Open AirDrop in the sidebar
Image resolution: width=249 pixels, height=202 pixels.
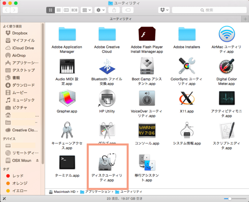(x=19, y=55)
